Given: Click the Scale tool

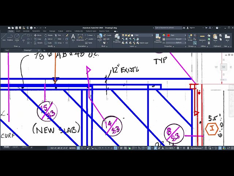Looking at the screenshot, I should (x=48, y=43).
